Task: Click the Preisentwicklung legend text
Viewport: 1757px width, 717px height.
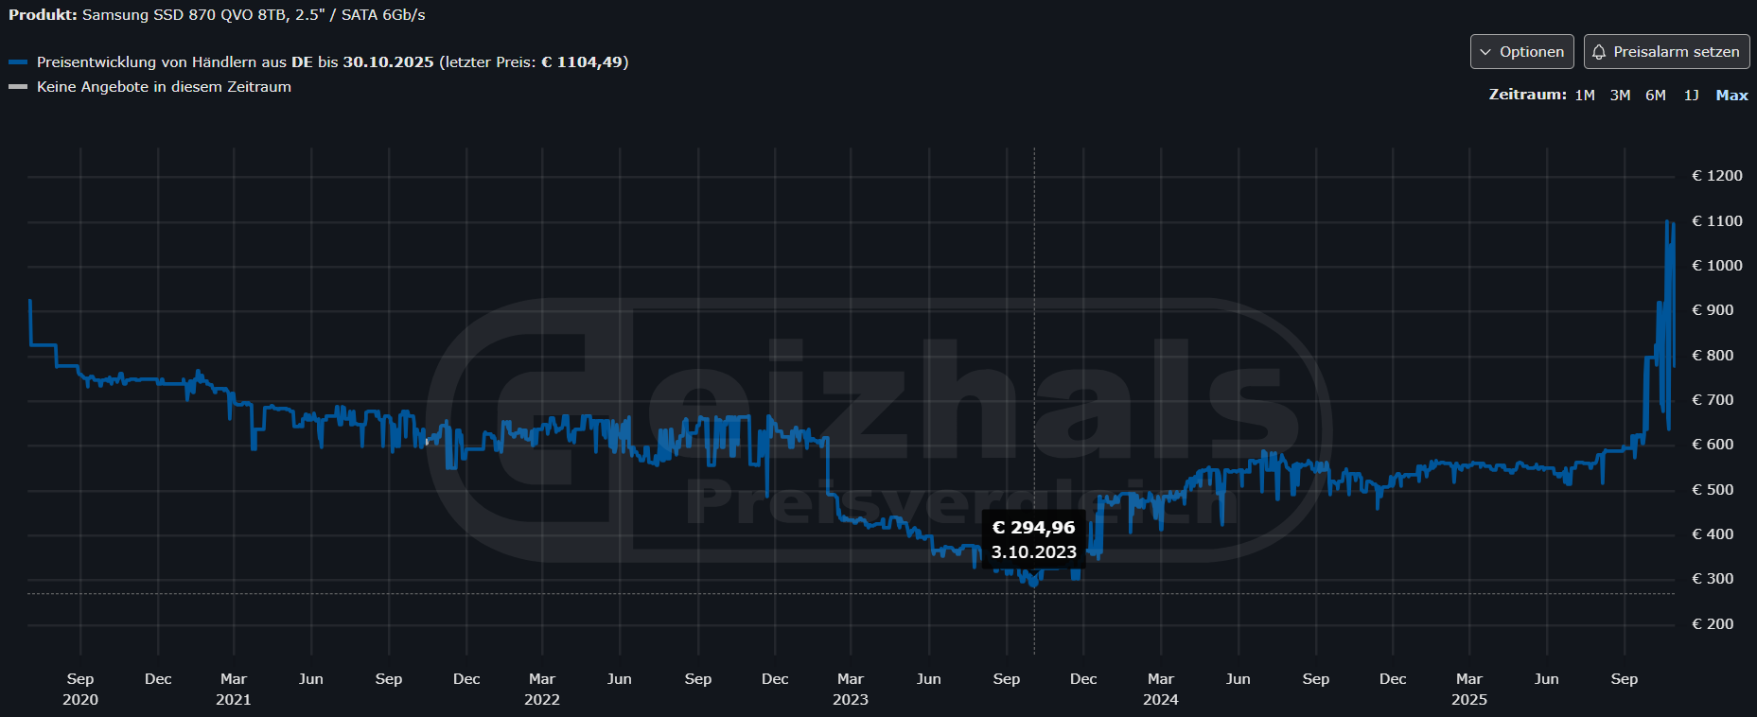Action: pos(332,62)
